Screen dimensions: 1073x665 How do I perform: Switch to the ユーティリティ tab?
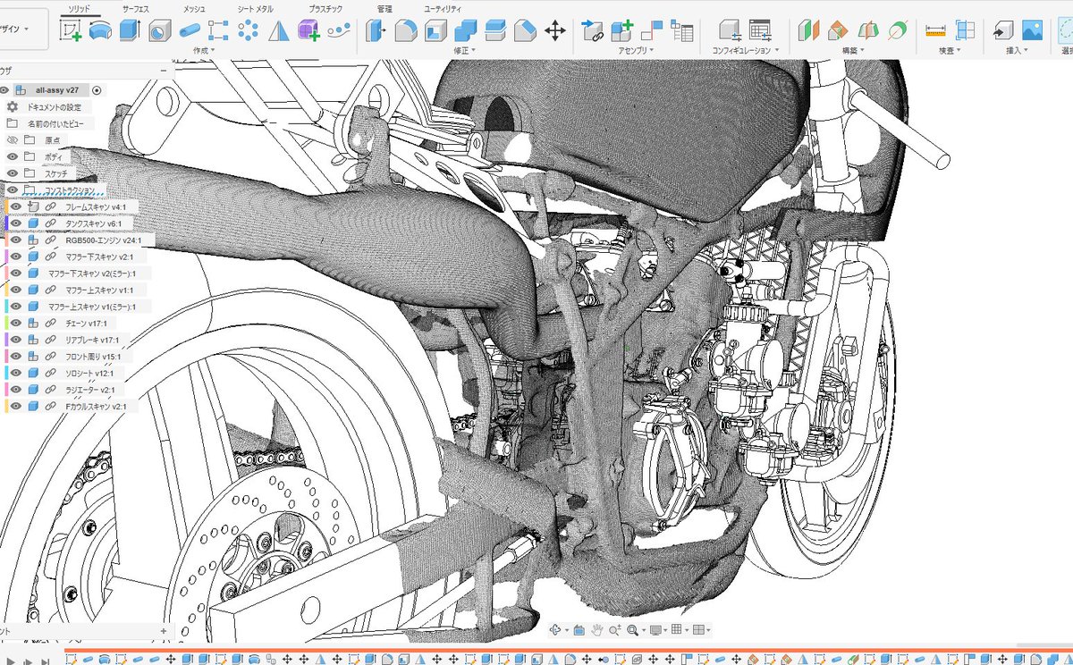444,8
